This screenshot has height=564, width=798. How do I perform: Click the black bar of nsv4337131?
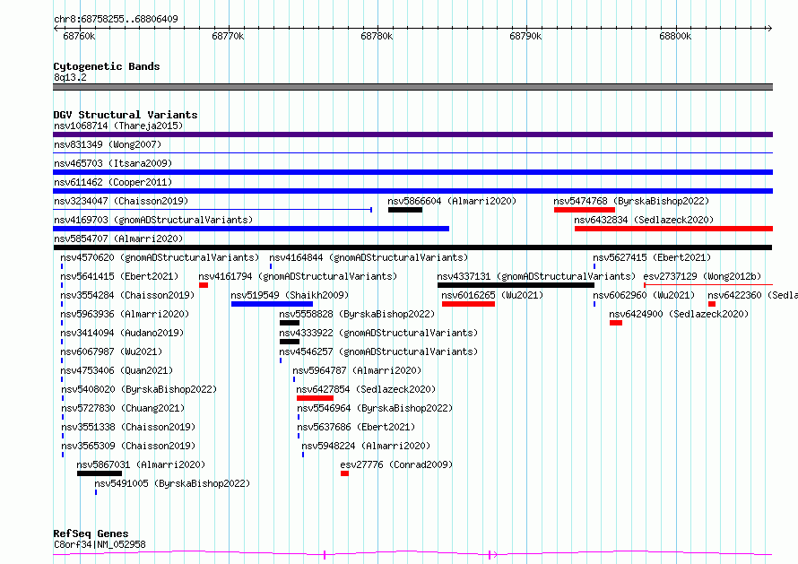(x=516, y=285)
